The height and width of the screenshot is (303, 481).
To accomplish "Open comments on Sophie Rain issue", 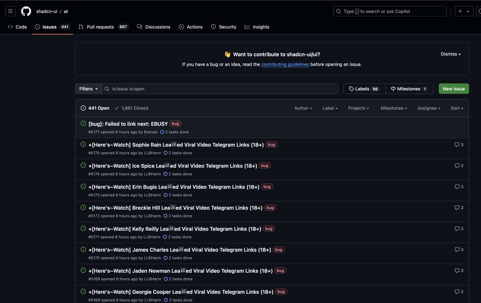I will coord(459,145).
